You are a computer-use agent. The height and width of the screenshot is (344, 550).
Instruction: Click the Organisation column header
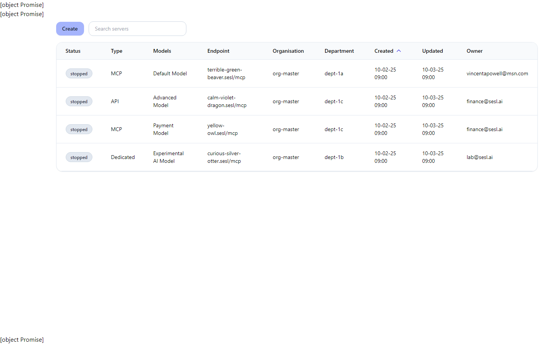(x=288, y=51)
